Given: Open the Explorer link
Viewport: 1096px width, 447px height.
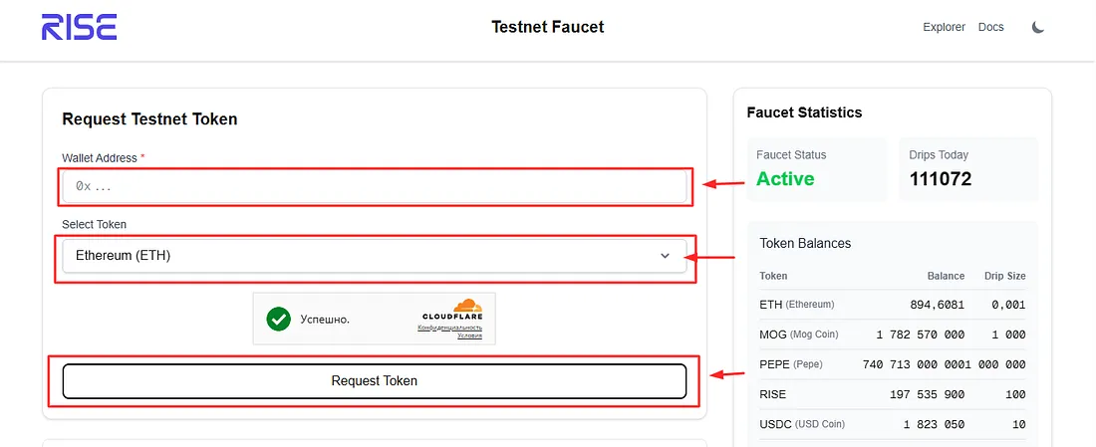Looking at the screenshot, I should tap(944, 27).
